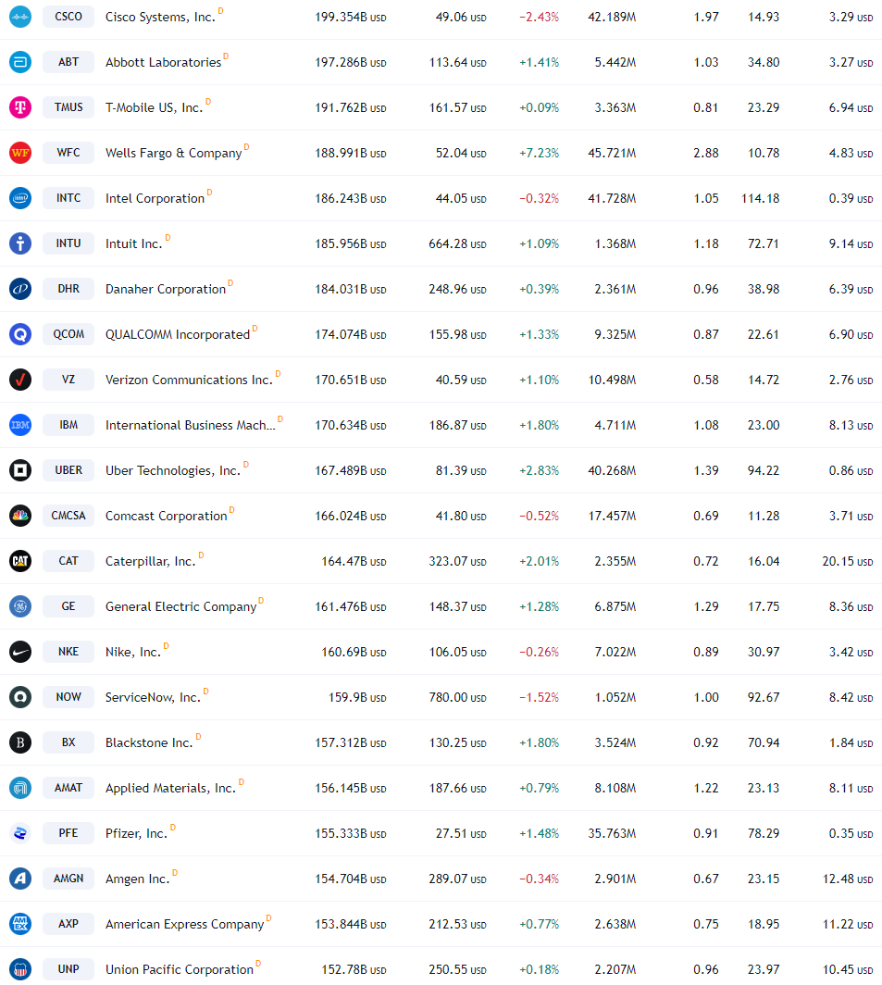Click the QUALCOMM logo icon
The width and height of the screenshot is (882, 985).
(20, 334)
